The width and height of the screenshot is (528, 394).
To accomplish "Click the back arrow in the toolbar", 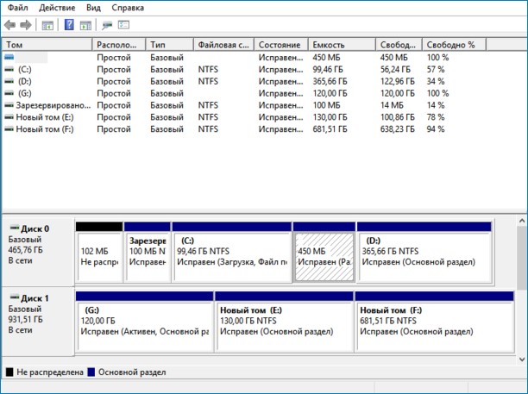I will click(x=9, y=25).
